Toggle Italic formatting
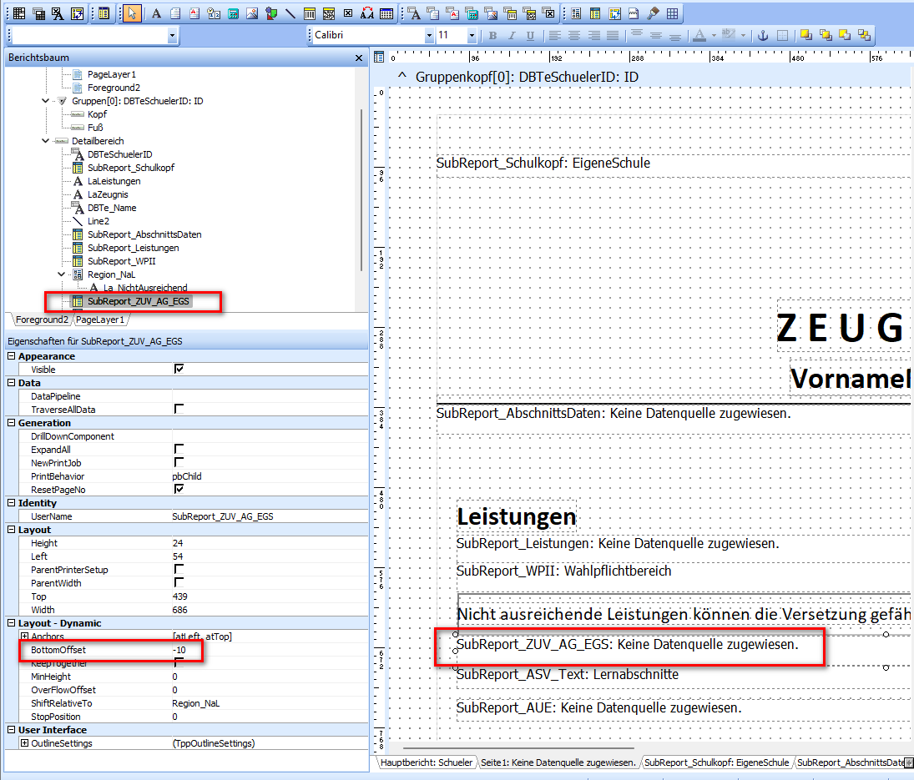The image size is (914, 780). point(511,36)
